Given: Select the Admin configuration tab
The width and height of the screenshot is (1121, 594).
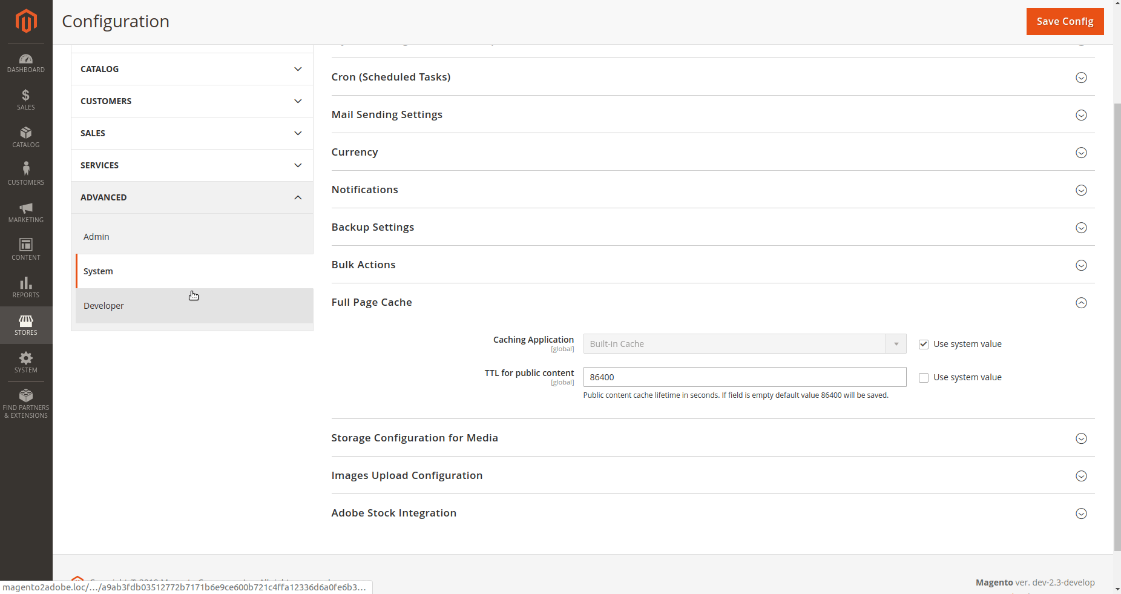Looking at the screenshot, I should [x=194, y=237].
